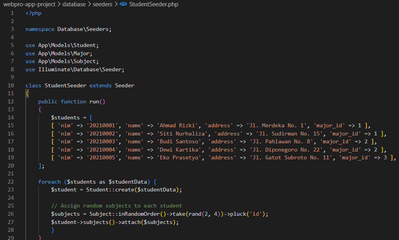Click 'App\Models\Student' import text

click(x=67, y=45)
